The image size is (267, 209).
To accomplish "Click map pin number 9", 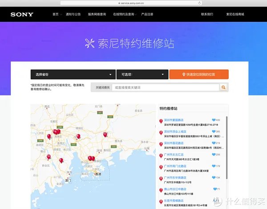I will [x=61, y=160].
